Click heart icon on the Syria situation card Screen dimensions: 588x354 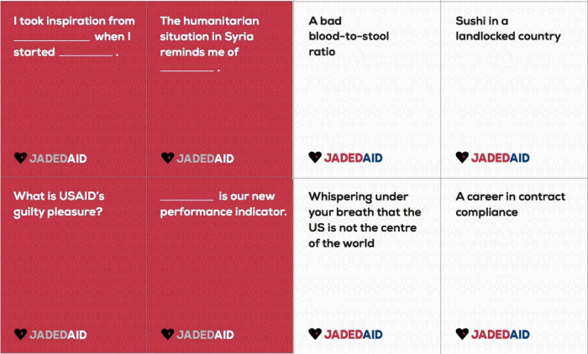click(168, 158)
